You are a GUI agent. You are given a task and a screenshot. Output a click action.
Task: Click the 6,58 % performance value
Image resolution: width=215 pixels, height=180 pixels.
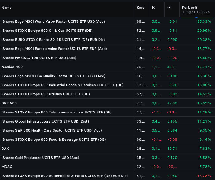[205, 158]
